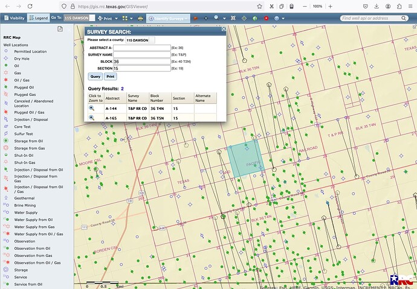Zoom to the A-144 survey result
This screenshot has height=289, width=417.
pos(92,108)
